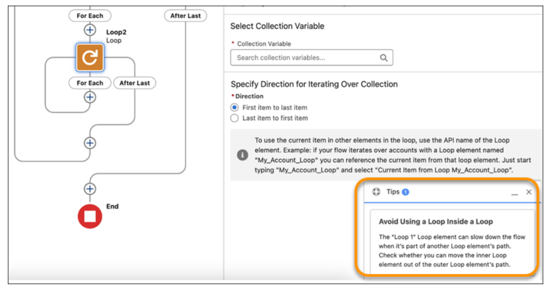Select Last item to first item direction
Viewport: 560px width, 292px height.
coord(234,118)
